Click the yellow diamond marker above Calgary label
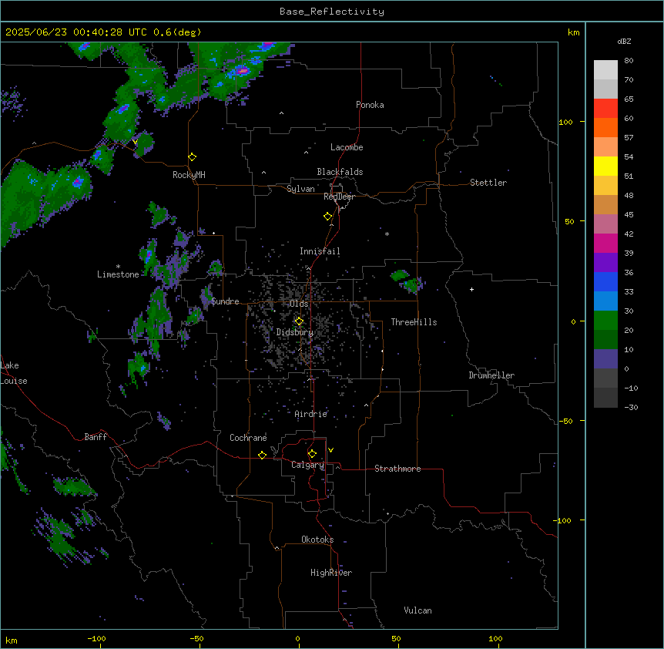The height and width of the screenshot is (649, 664). point(313,454)
